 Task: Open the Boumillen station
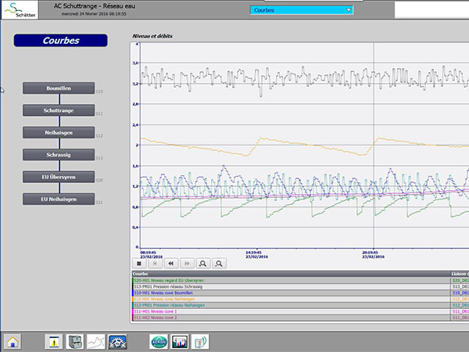59,88
